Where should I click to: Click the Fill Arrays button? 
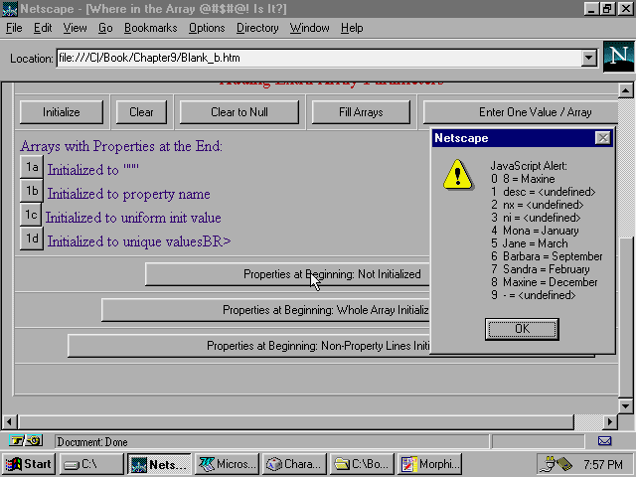(x=360, y=112)
